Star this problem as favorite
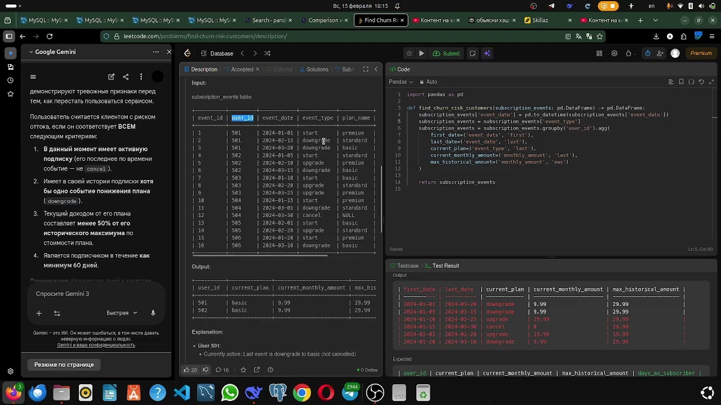This screenshot has height=405, width=721. [243, 370]
